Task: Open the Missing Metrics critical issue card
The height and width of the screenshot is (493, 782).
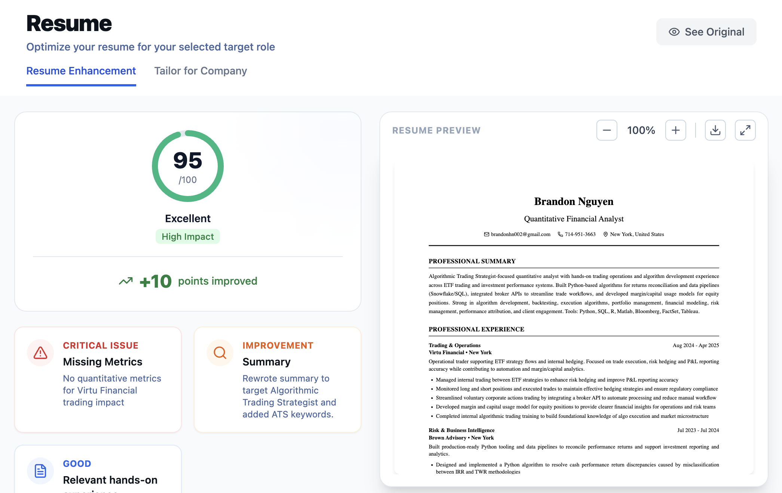Action: pyautogui.click(x=98, y=379)
